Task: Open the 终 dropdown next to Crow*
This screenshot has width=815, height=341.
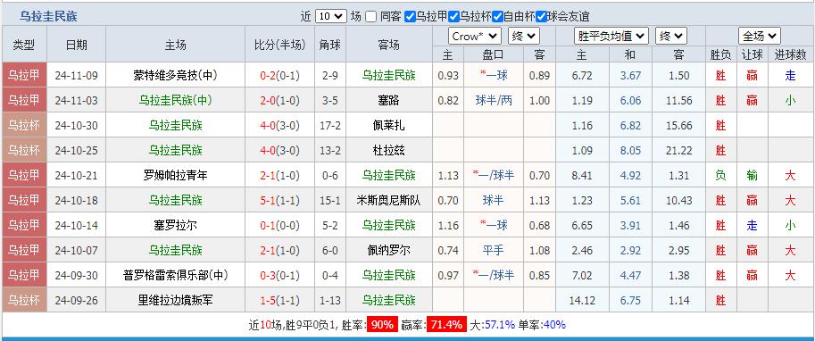Action: (x=524, y=36)
